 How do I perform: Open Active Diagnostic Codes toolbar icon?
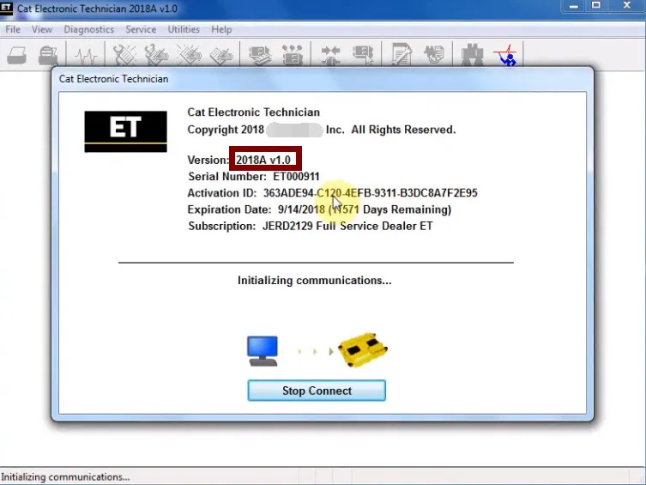[124, 55]
